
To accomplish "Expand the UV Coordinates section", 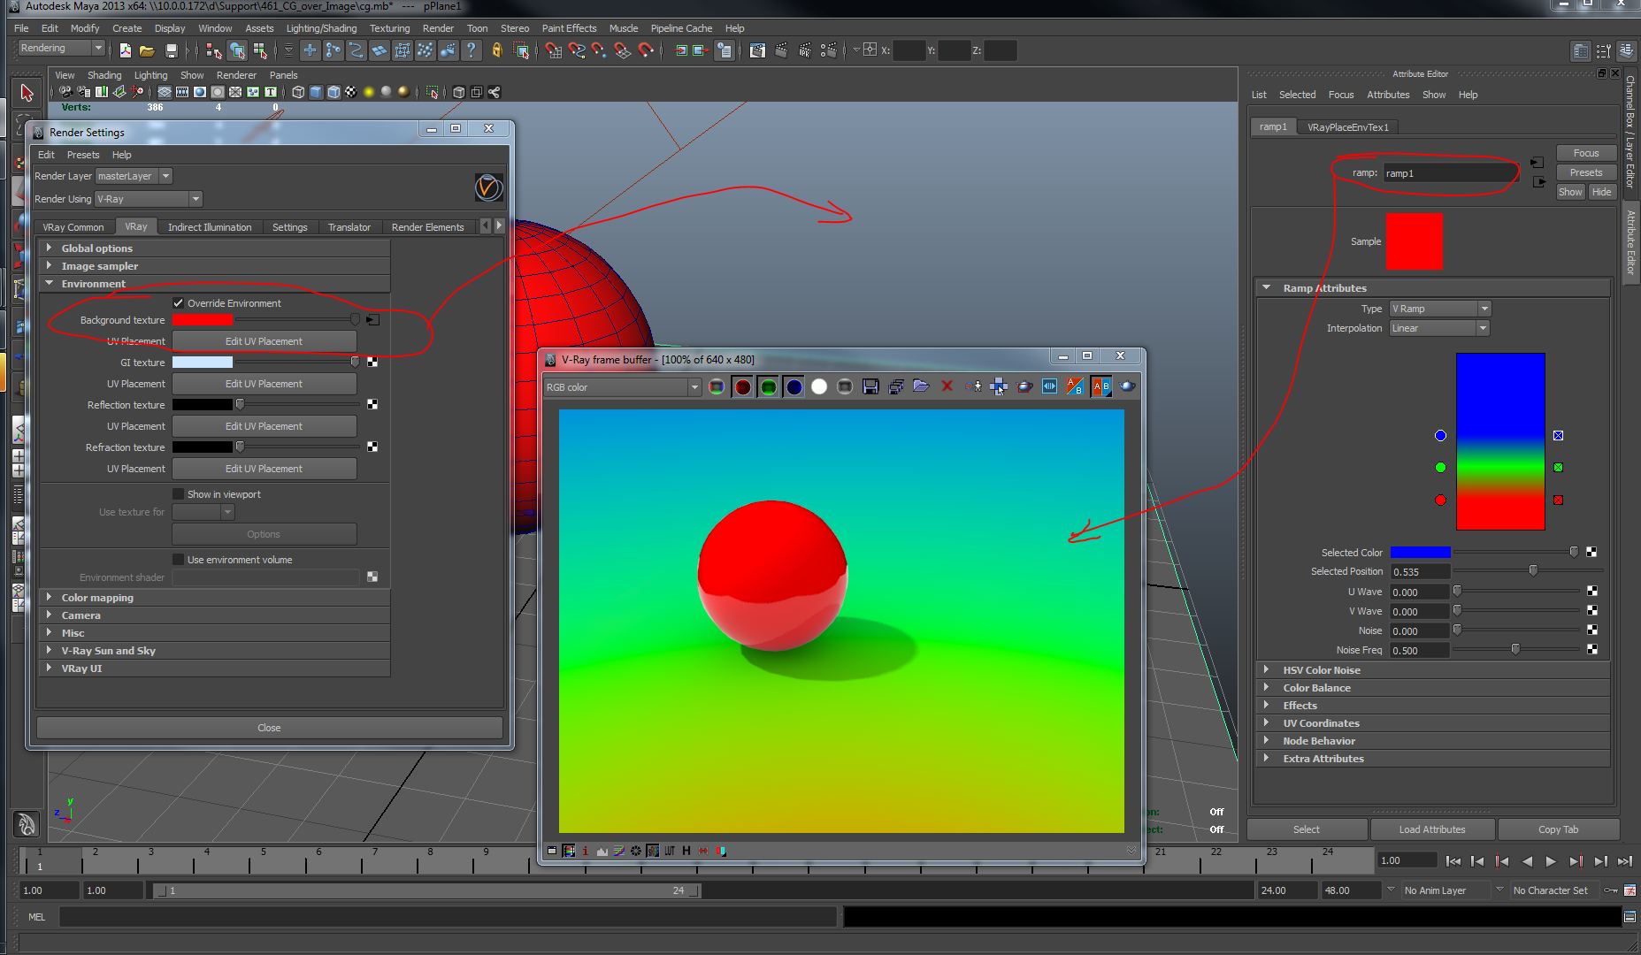I will (x=1432, y=723).
